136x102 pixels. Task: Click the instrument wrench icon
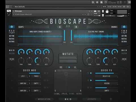(x=9, y=11)
